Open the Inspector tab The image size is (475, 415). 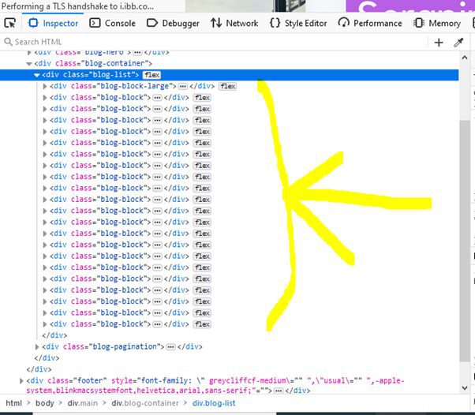[x=54, y=24]
